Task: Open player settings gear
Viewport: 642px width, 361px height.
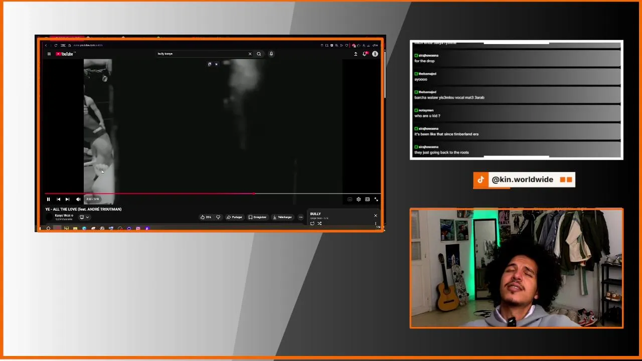Action: coord(358,199)
